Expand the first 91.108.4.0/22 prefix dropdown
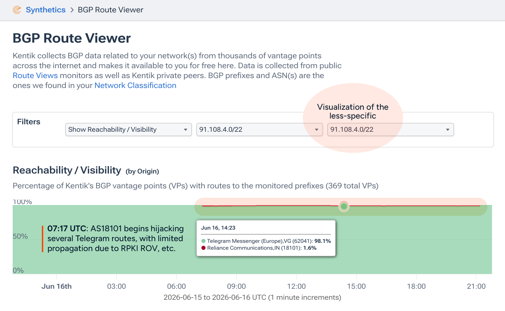Image resolution: width=505 pixels, height=311 pixels. (259, 130)
